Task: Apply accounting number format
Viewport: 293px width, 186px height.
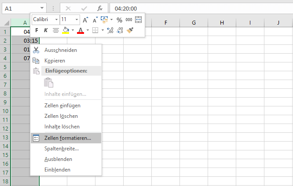Action: tap(104, 20)
